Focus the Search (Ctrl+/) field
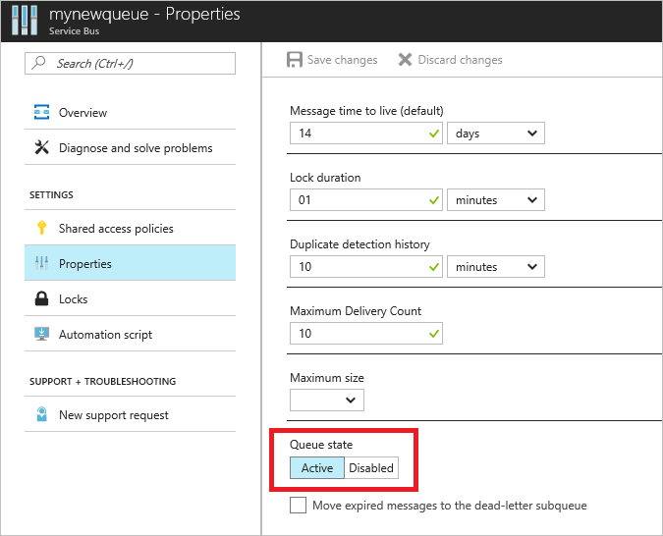This screenshot has width=663, height=536. (130, 63)
